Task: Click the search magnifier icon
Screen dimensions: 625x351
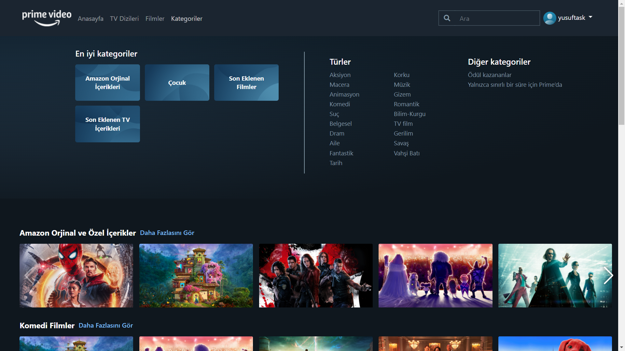Action: pos(447,18)
